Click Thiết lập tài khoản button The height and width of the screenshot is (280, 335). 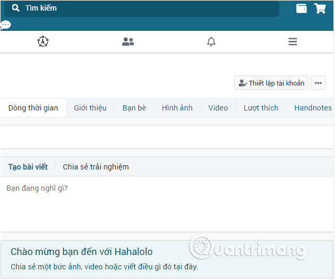click(271, 83)
